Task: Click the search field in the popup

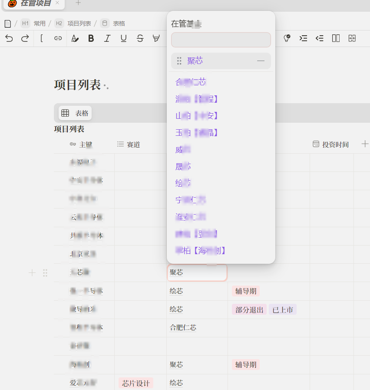Action: 221,40
